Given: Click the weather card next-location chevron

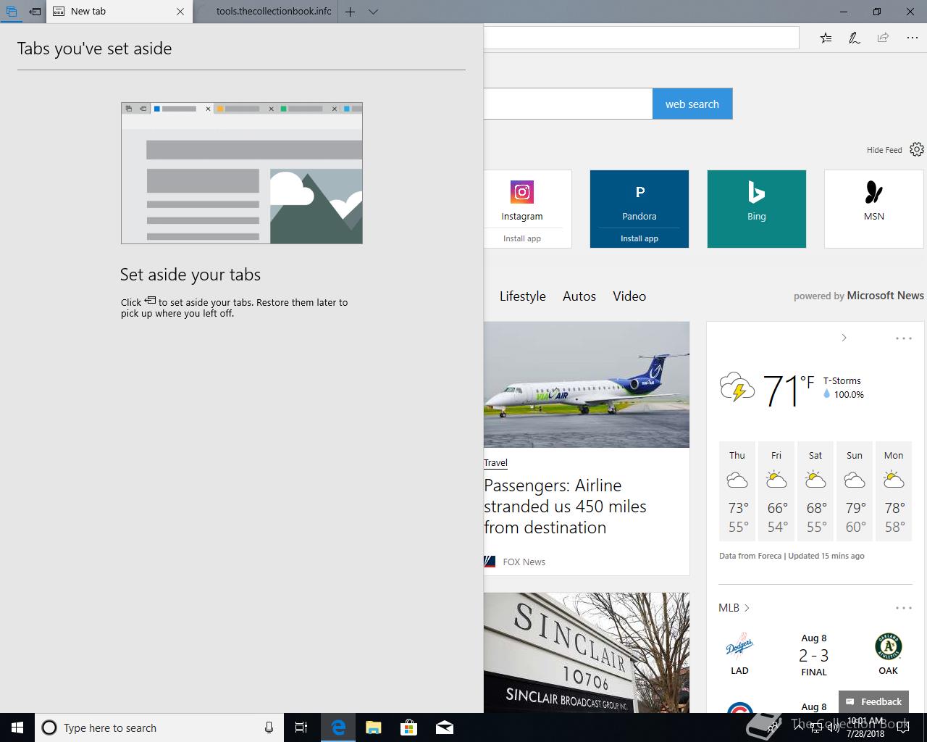Looking at the screenshot, I should pos(844,338).
